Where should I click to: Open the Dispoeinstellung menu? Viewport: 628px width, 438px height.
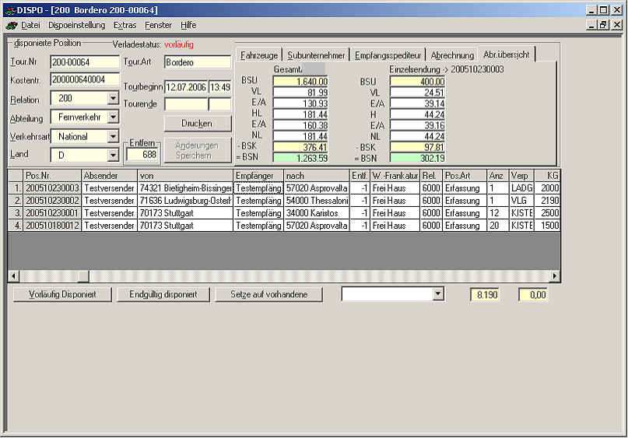76,25
